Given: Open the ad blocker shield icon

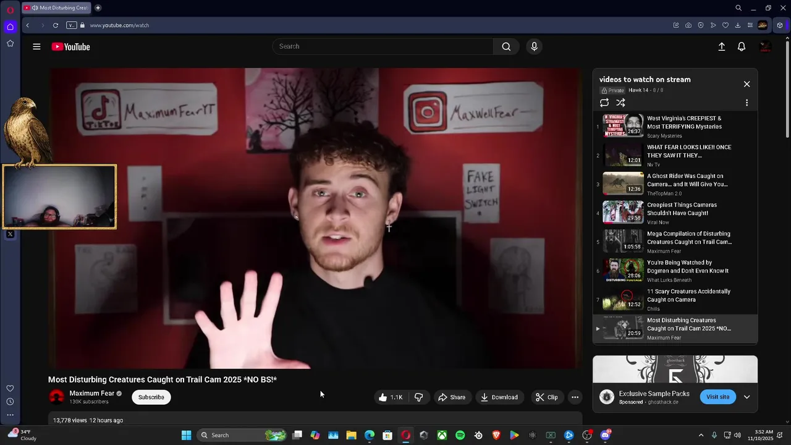Looking at the screenshot, I should (701, 25).
